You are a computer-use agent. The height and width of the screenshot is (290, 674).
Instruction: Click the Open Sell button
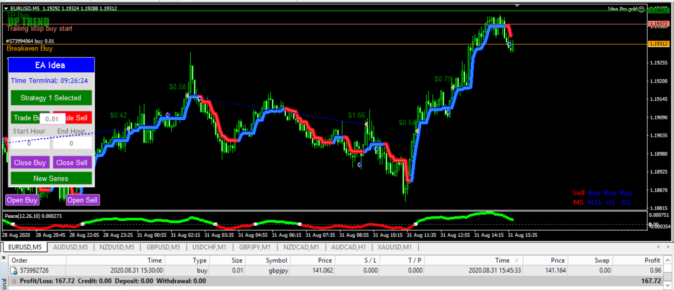(83, 200)
